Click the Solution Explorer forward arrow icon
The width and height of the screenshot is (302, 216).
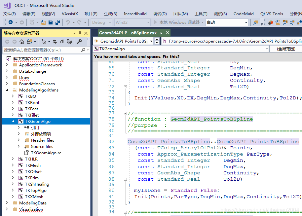pos(15,42)
